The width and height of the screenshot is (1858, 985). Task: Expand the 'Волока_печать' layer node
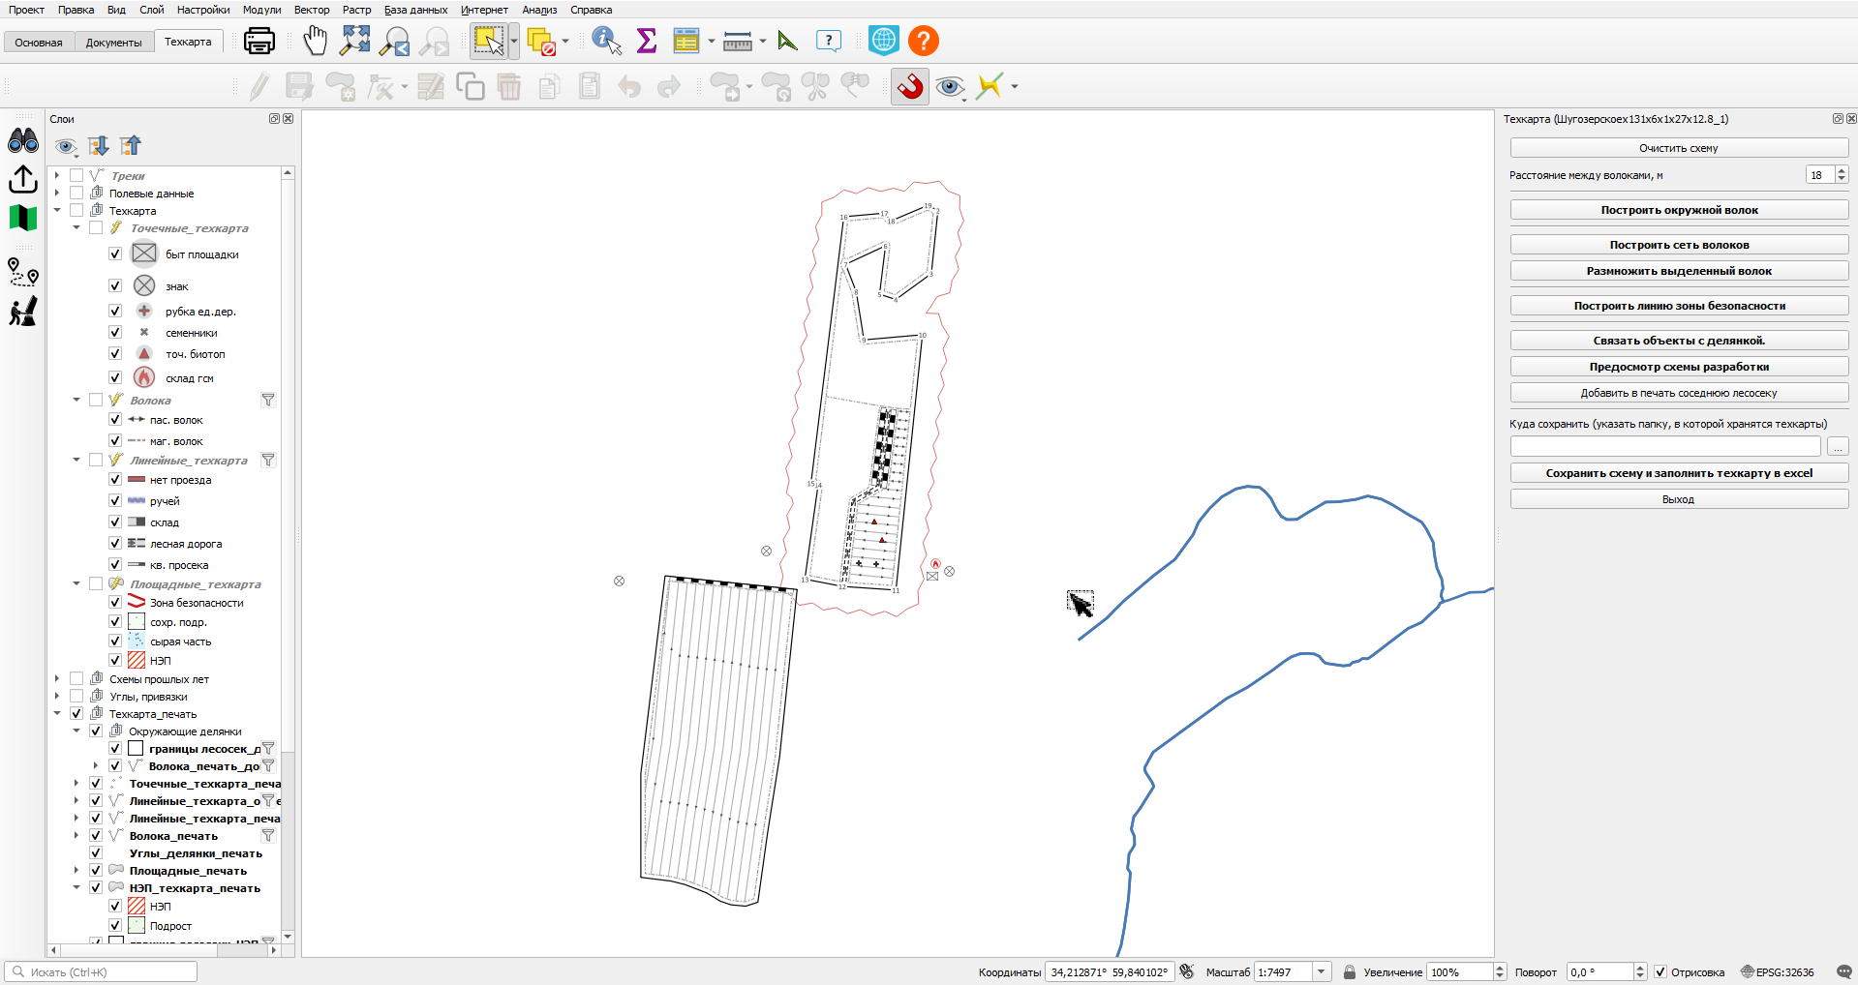[x=76, y=835]
